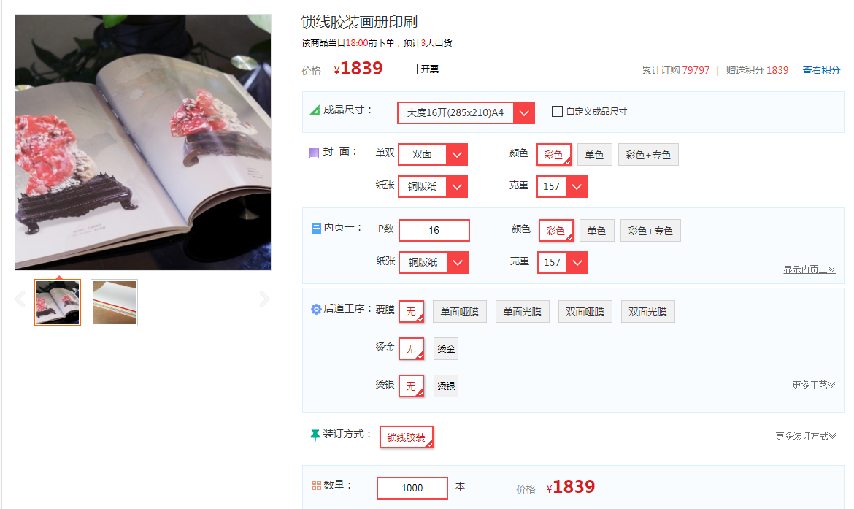This screenshot has height=509, width=854.
Task: Click the purple square icon beside 封面
Action: tap(315, 153)
